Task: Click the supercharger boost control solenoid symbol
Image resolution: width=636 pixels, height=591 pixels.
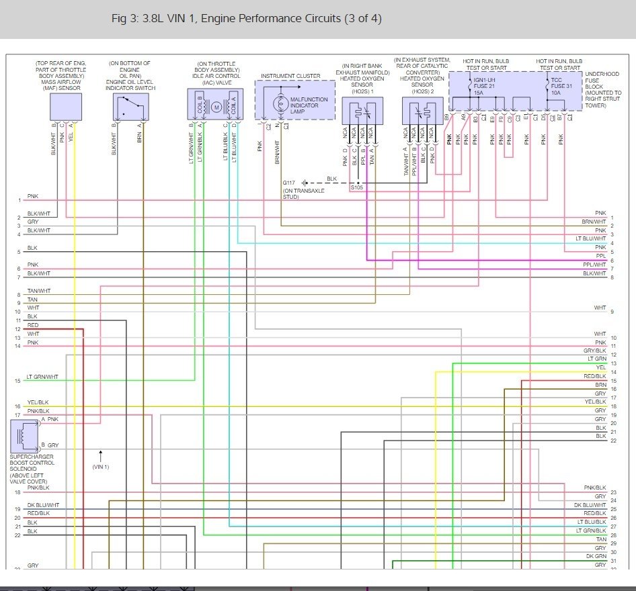Action: (x=24, y=435)
